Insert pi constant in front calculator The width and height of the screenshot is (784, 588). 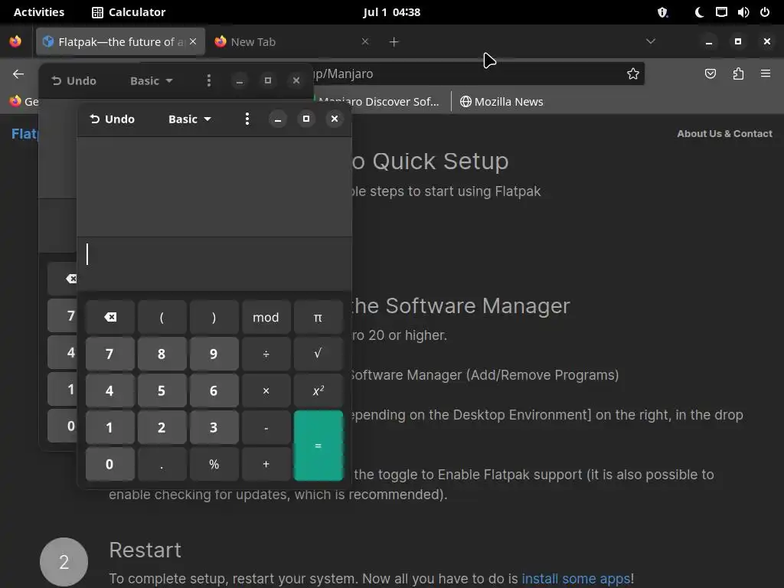point(318,317)
